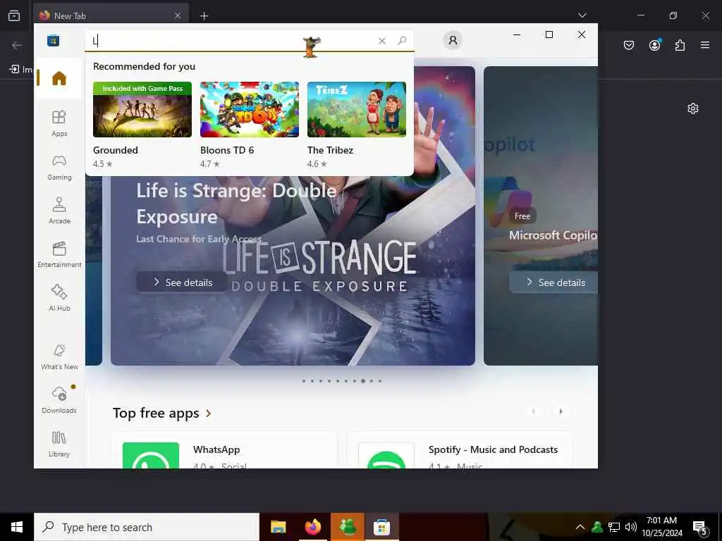Open the WhatsApp app listing
The image size is (722, 541).
224,450
